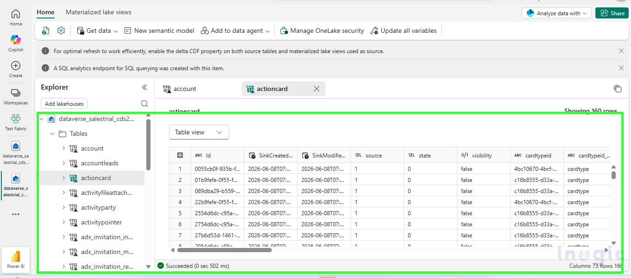Click the Id column header

pos(217,155)
